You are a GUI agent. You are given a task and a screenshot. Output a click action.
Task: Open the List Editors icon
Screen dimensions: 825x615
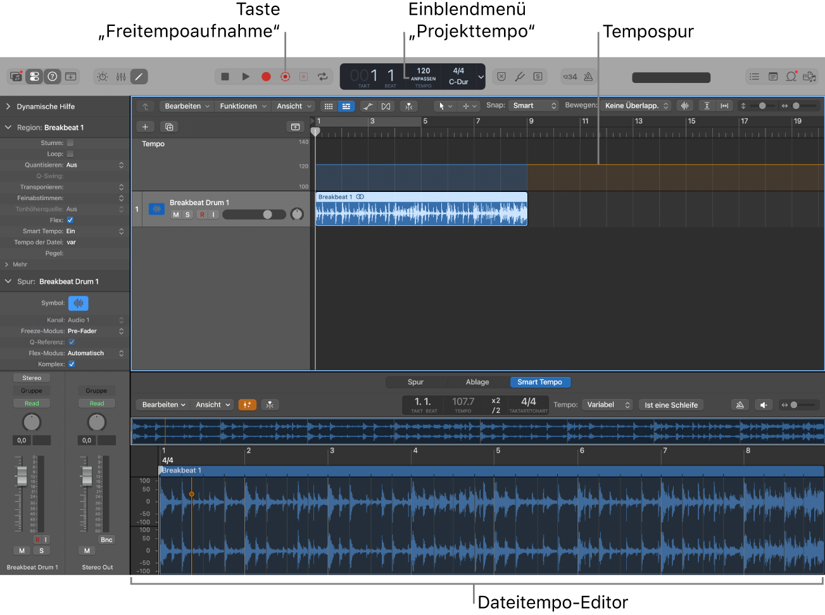click(754, 77)
